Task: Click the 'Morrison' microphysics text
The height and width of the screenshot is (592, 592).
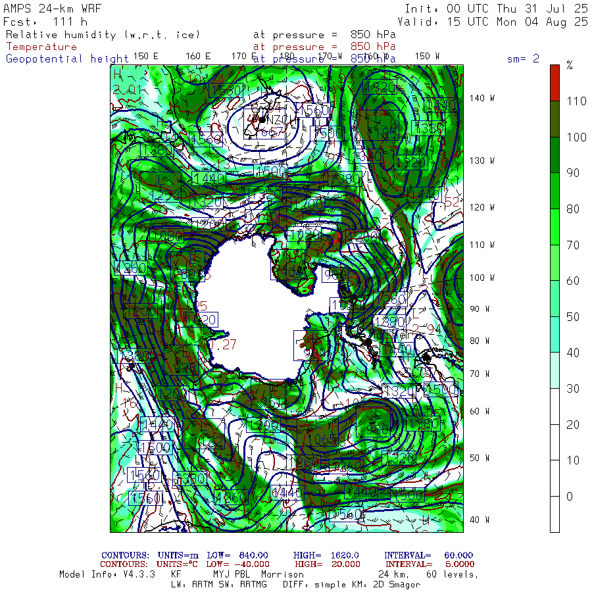Action: point(282,574)
